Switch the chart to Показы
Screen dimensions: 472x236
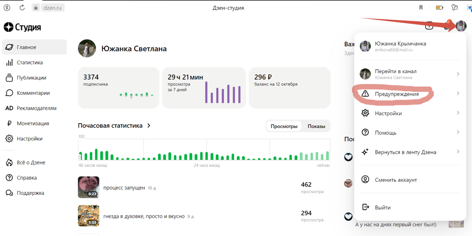(x=316, y=126)
